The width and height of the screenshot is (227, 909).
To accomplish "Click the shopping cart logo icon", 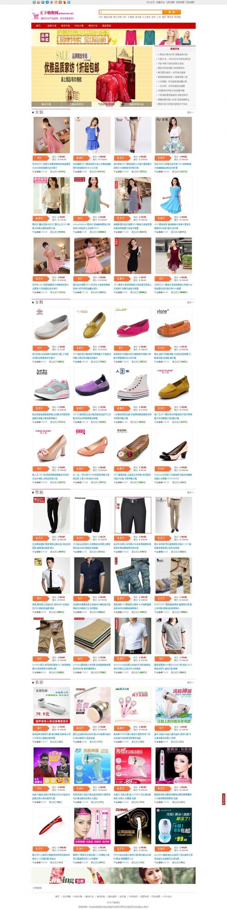I will tap(35, 15).
